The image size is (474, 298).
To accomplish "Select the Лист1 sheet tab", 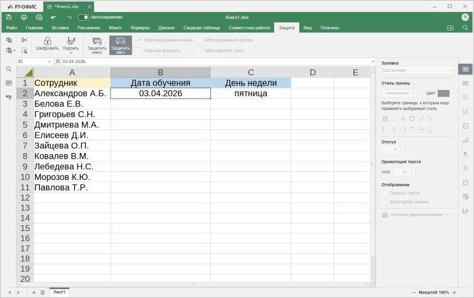I will coord(60,292).
